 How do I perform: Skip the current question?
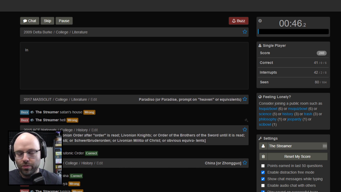pyautogui.click(x=47, y=21)
